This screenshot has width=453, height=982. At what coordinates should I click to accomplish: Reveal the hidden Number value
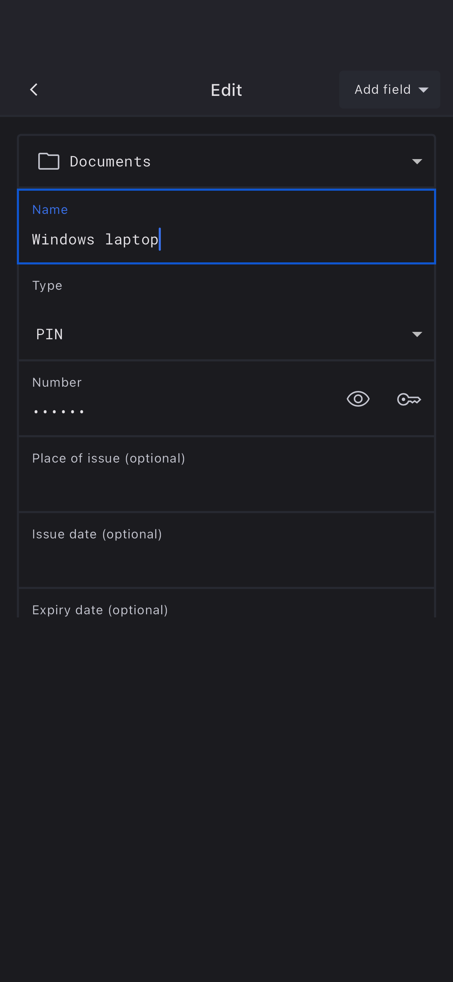358,399
